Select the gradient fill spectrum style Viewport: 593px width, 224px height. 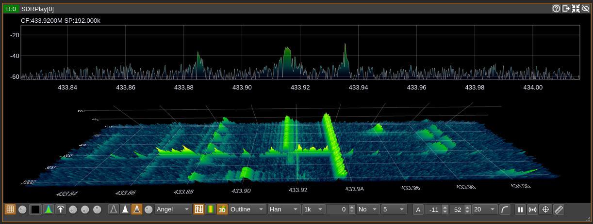coord(136,209)
